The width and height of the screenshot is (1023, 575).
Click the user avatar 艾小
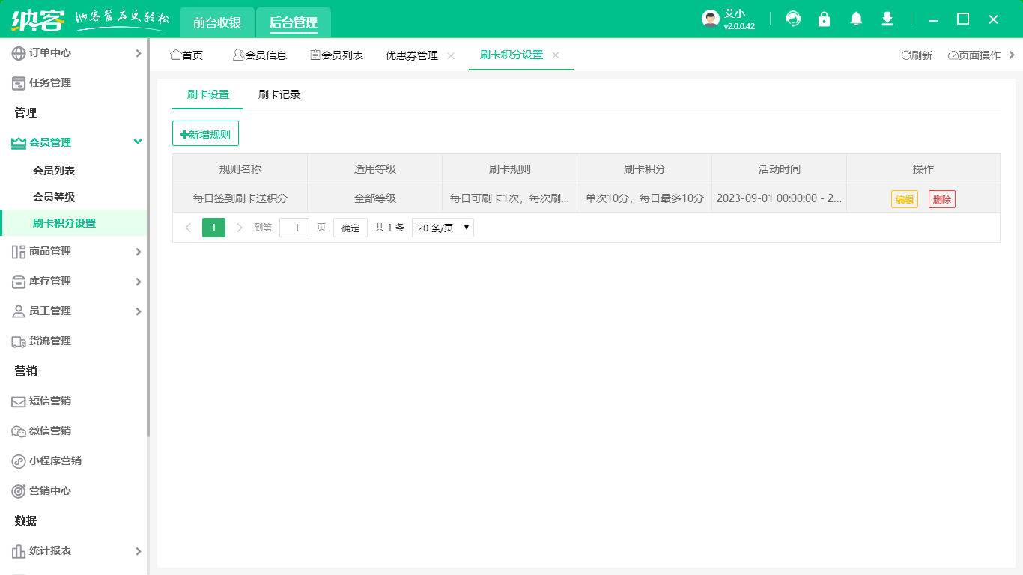(711, 19)
